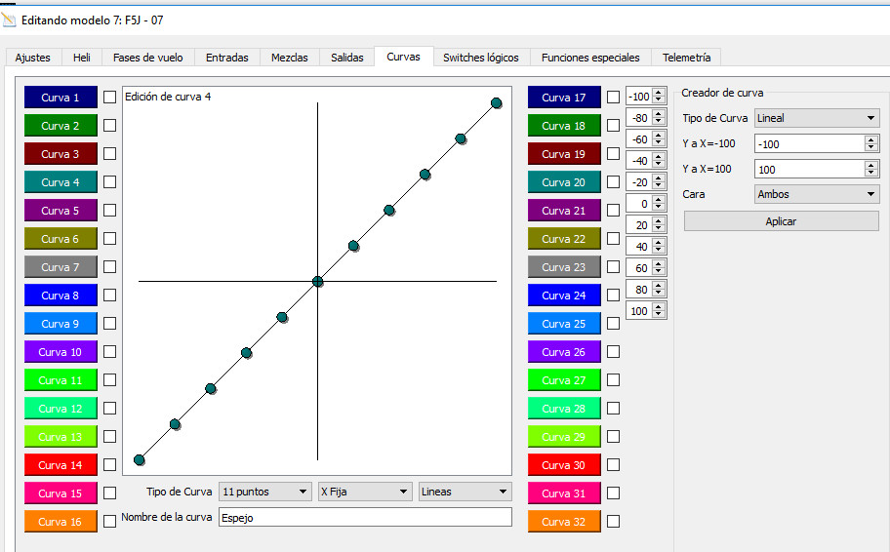The width and height of the screenshot is (890, 552).
Task: Pick the purple Curva 21 button
Action: tap(564, 211)
